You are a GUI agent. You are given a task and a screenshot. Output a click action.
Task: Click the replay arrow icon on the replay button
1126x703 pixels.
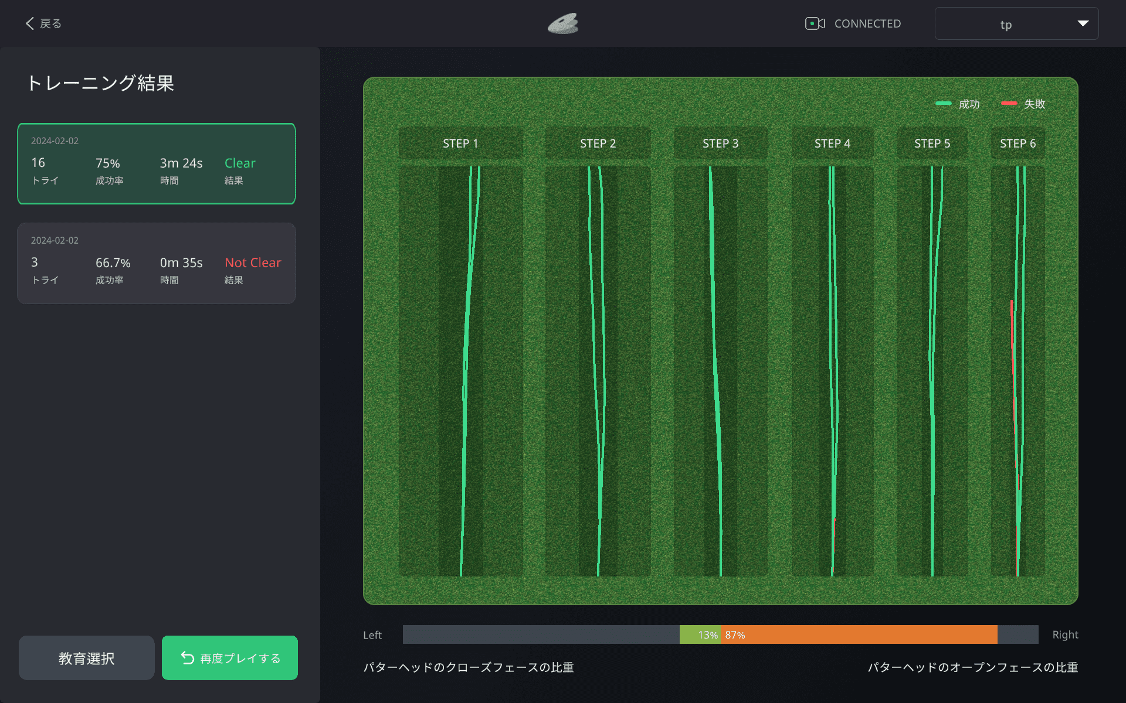[x=188, y=658]
